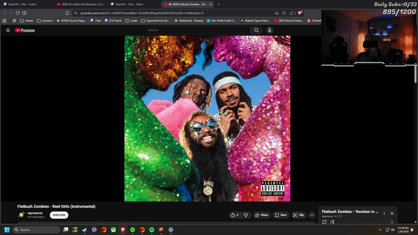Switch to first ShaneYit Chat Twitch tab
Screen dimensions: 418x235
[26, 4]
